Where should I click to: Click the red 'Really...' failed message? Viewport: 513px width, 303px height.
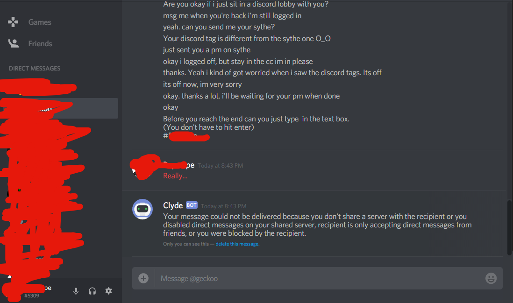point(175,176)
